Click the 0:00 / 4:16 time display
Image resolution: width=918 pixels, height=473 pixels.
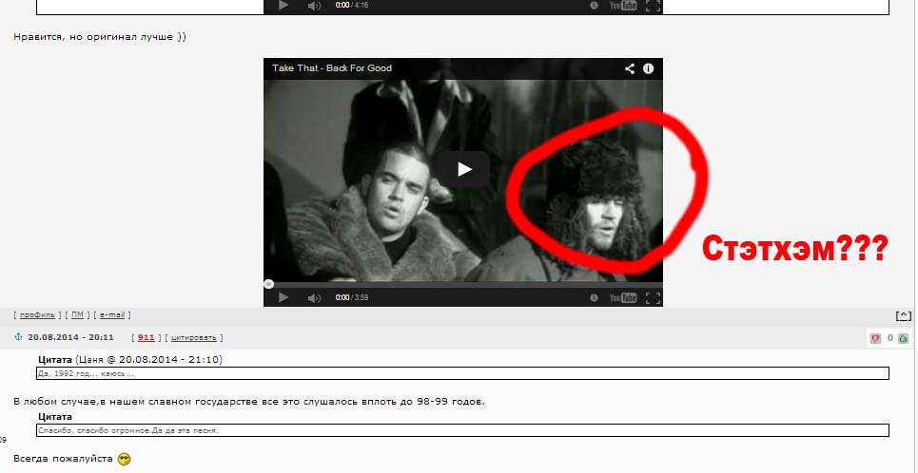[x=352, y=5]
